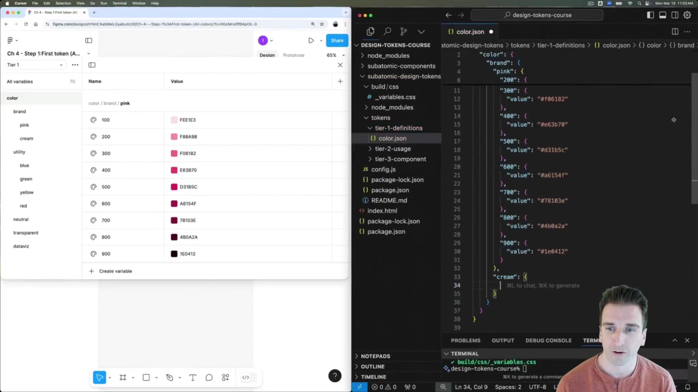Viewport: 698px width, 392px height.
Task: Bookmark page with star icon
Action: click(322, 24)
